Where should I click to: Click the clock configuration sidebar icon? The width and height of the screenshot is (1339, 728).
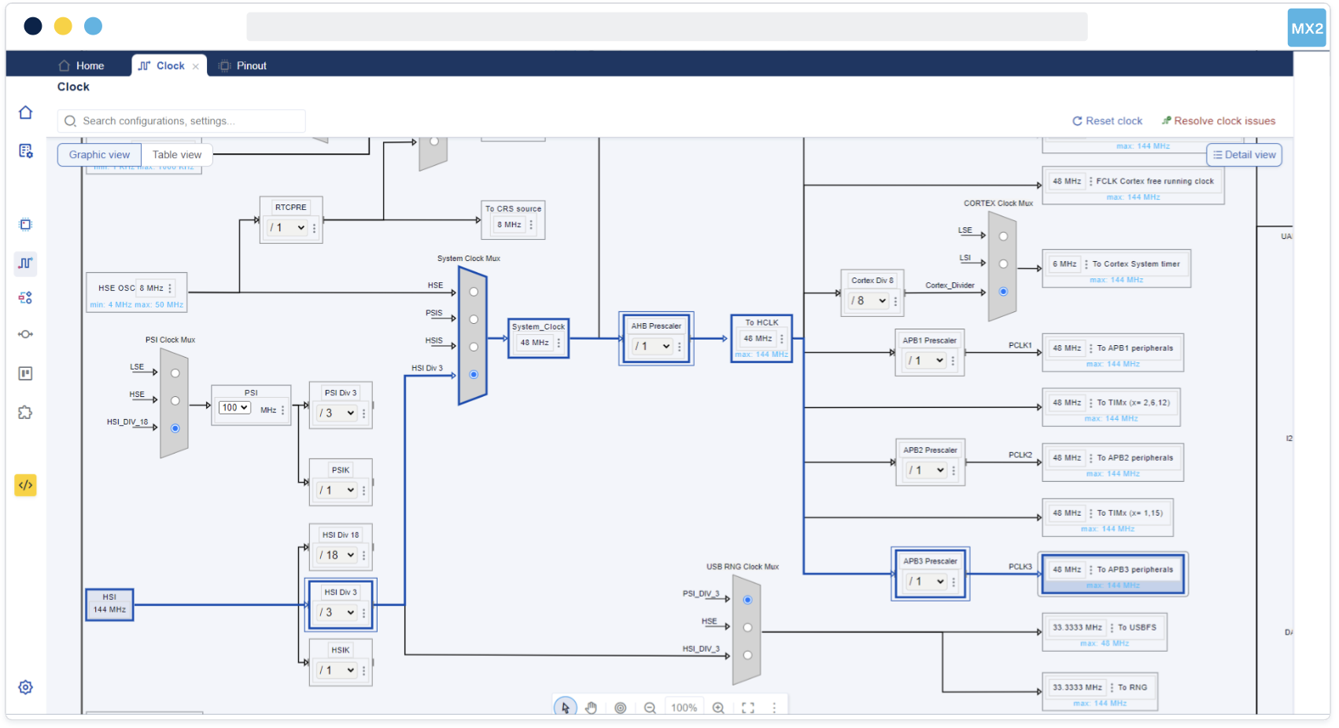click(25, 263)
